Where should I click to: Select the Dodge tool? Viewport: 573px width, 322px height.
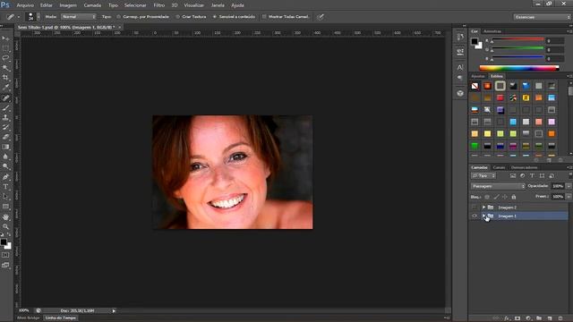pyautogui.click(x=5, y=167)
